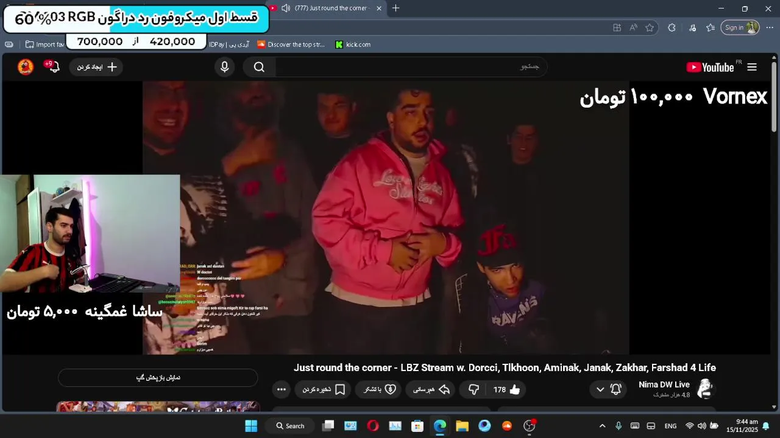Open Microsoft Store from the taskbar

pyautogui.click(x=417, y=426)
